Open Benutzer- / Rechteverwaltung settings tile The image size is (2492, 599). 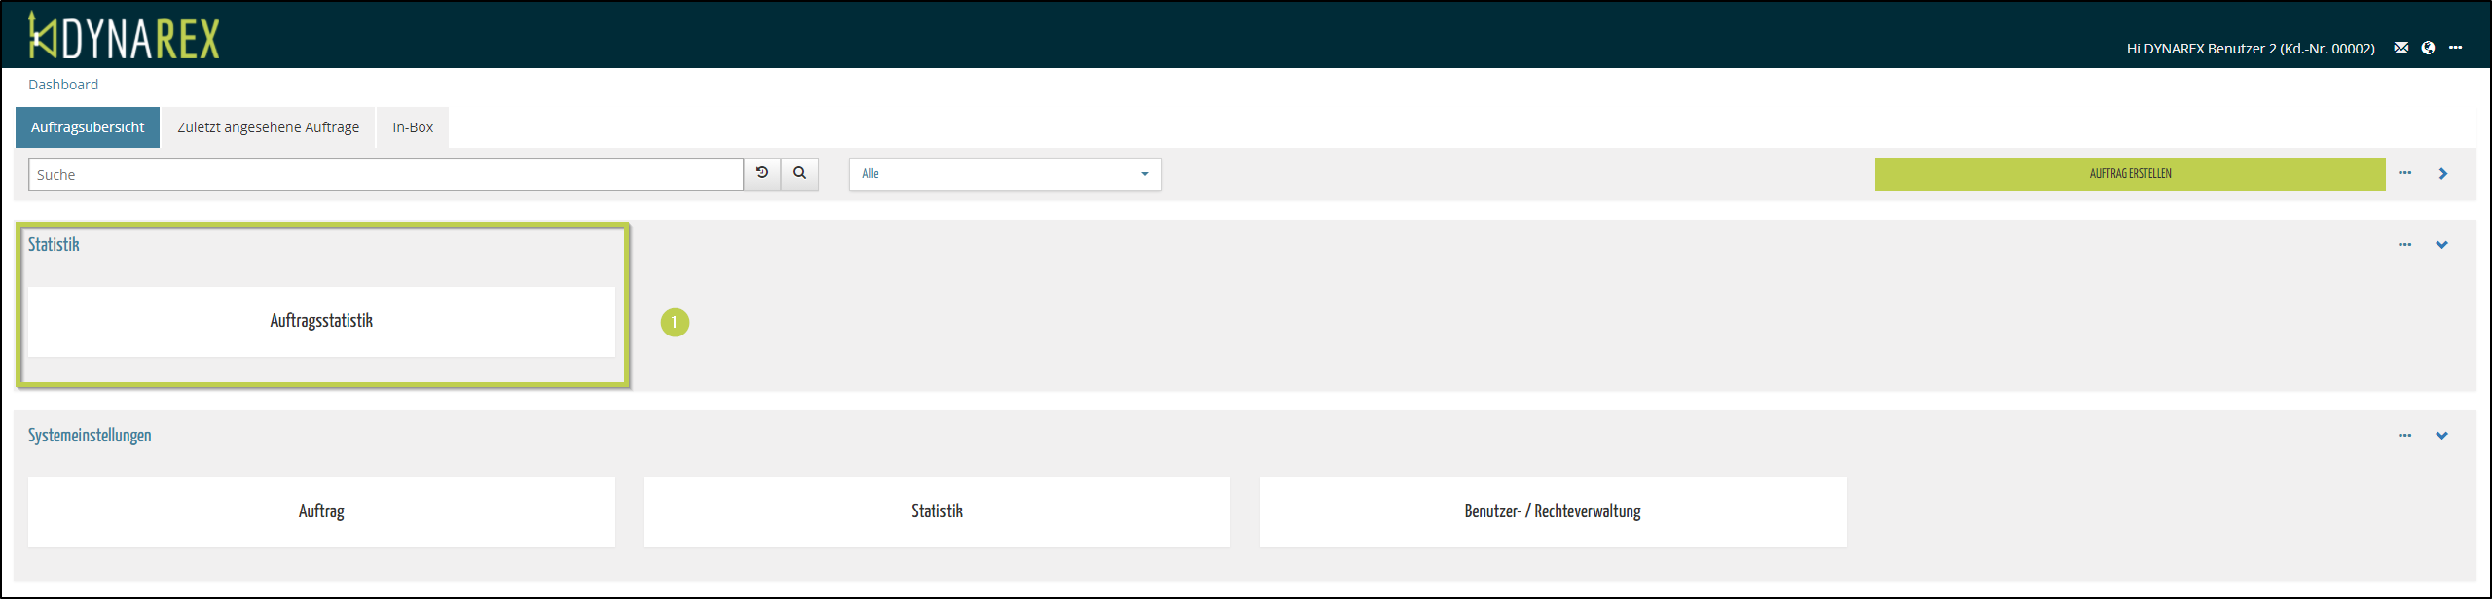click(1553, 511)
